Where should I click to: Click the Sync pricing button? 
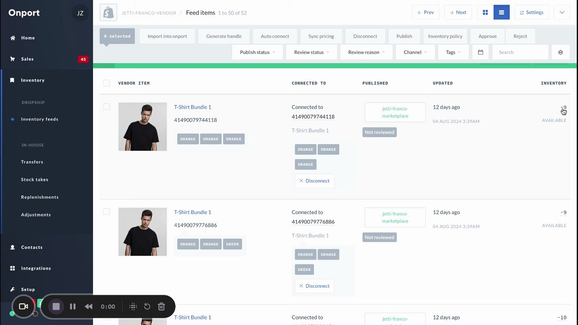tap(321, 36)
